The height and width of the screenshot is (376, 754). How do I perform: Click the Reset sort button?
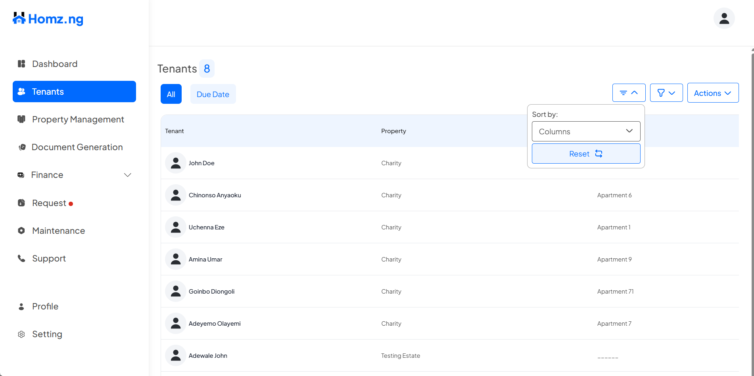pyautogui.click(x=586, y=153)
